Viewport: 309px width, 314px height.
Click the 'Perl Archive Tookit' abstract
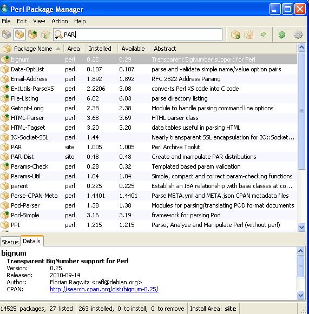tap(176, 147)
